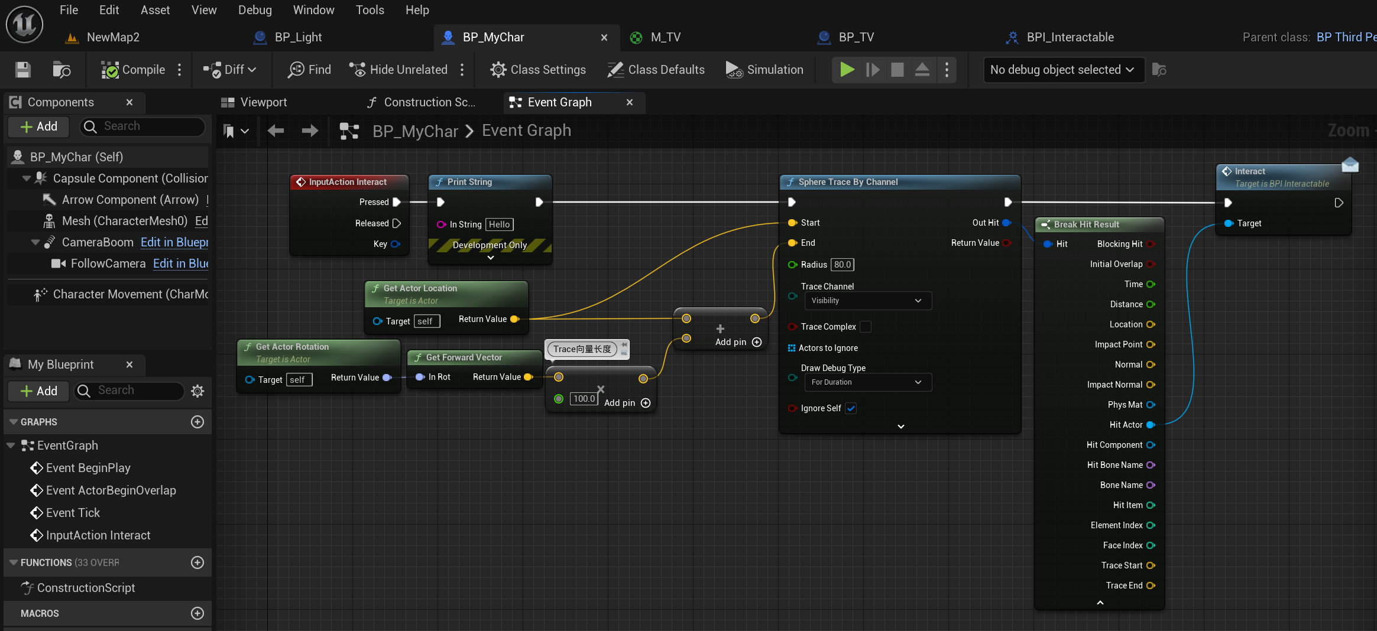
Task: Open Trace Channel Visibility dropdown
Action: point(867,301)
